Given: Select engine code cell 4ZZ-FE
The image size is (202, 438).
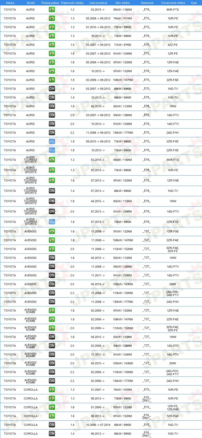Looking at the screenshot, I should tap(173, 45).
